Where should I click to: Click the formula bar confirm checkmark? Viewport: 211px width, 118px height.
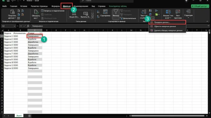coord(24,26)
